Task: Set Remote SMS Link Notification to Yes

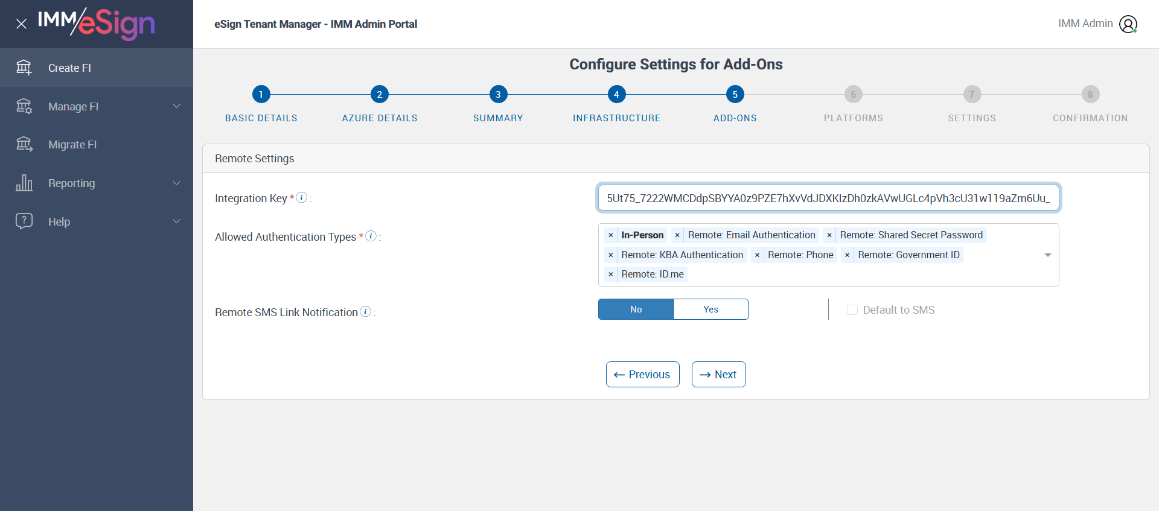Action: coord(710,309)
